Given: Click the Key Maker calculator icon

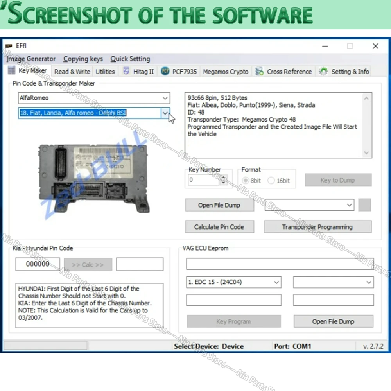Looking at the screenshot, I should tap(11, 70).
